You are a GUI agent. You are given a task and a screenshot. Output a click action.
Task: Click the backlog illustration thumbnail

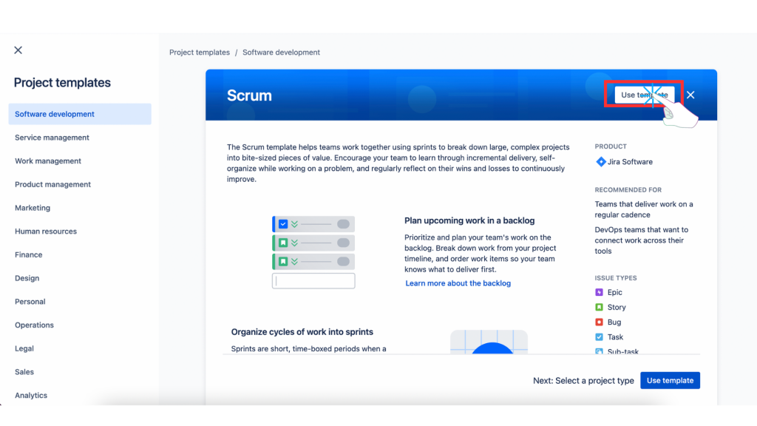click(x=313, y=252)
